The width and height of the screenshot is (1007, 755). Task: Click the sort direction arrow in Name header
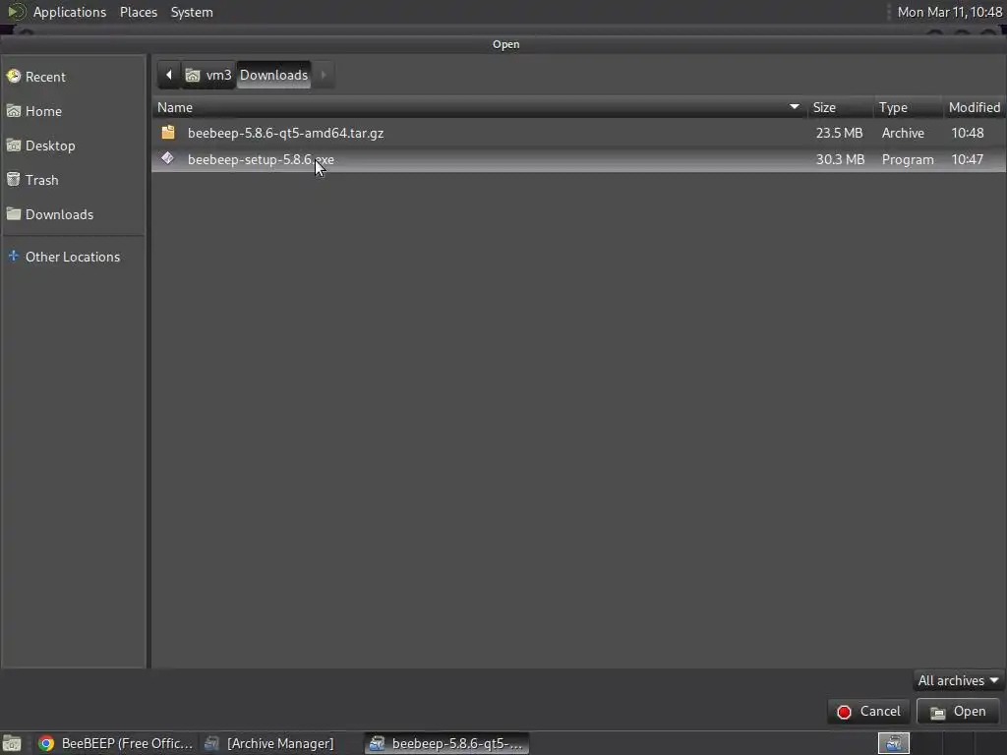pos(795,106)
